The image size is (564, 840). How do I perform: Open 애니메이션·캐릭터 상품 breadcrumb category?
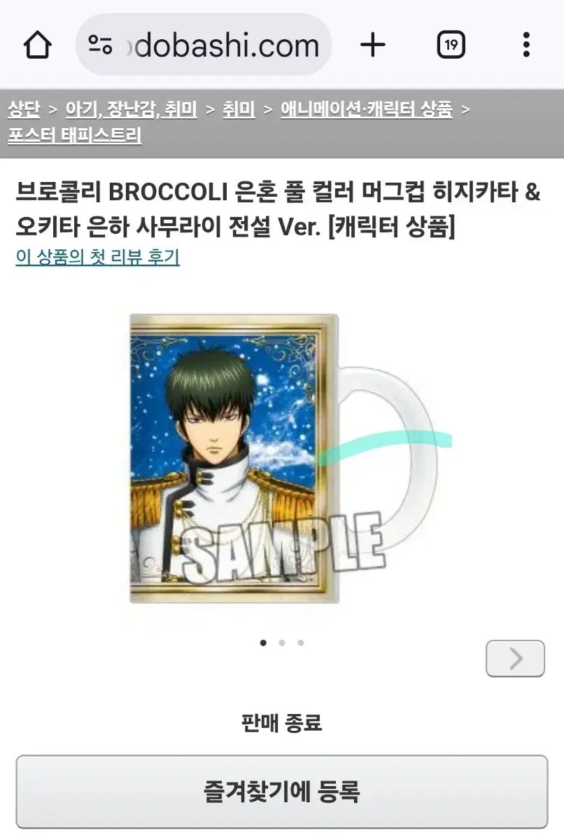367,109
